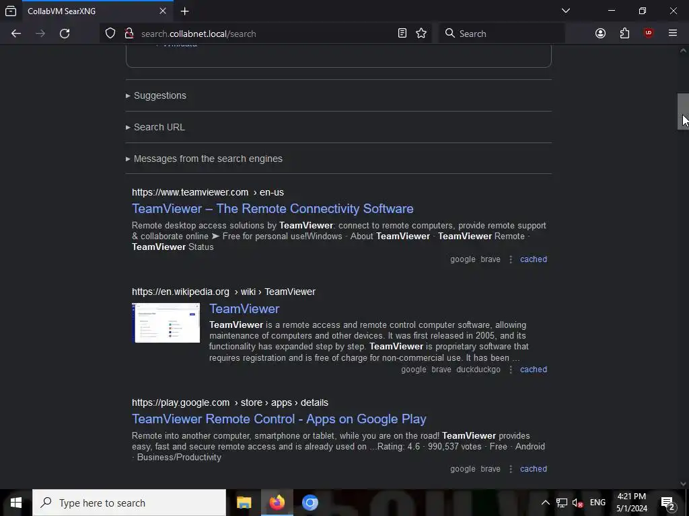Image resolution: width=689 pixels, height=516 pixels.
Task: Open more options for Wikipedia result
Action: (x=510, y=370)
